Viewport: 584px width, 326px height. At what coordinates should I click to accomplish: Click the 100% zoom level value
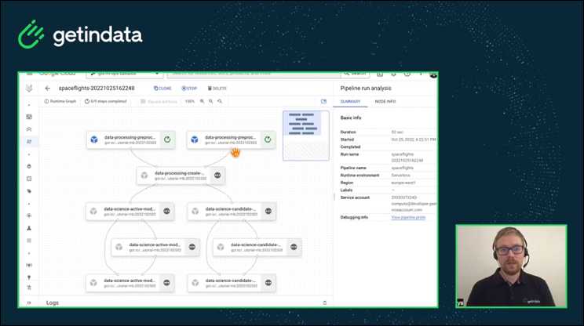(x=190, y=101)
